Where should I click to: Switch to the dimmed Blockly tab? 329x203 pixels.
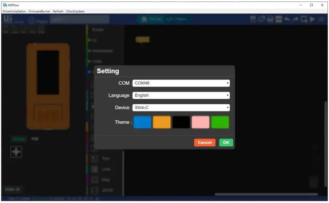(151, 19)
